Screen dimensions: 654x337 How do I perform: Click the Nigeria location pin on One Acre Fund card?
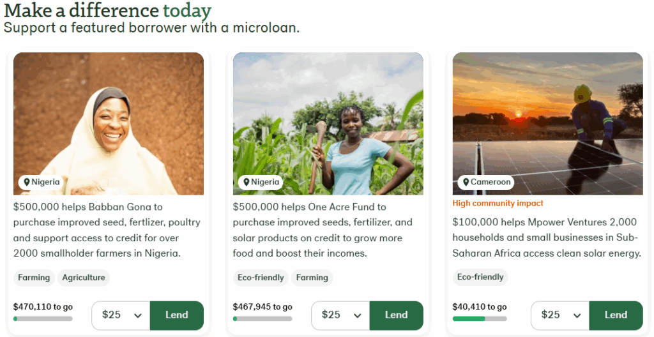pos(247,183)
